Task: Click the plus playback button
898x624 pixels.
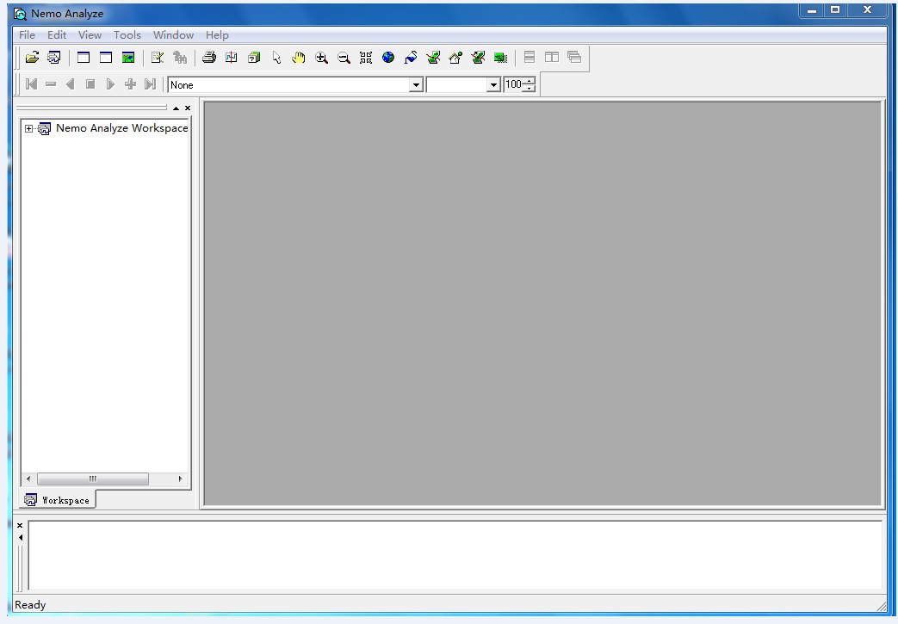Action: coord(130,84)
